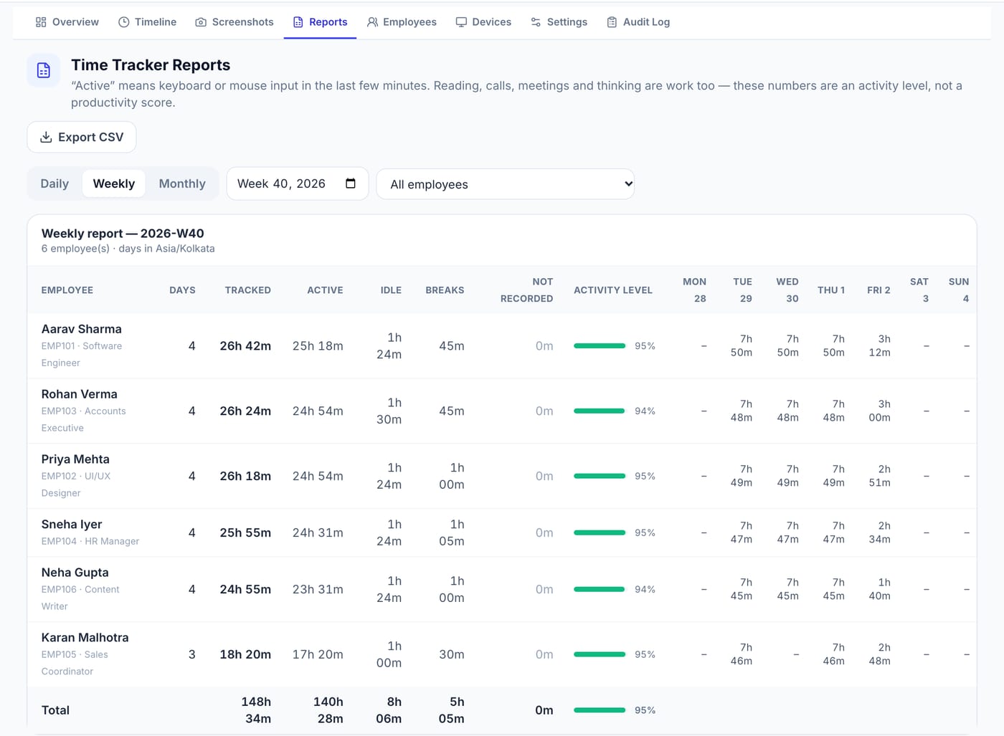Click the Devices monitor icon

point(461,22)
